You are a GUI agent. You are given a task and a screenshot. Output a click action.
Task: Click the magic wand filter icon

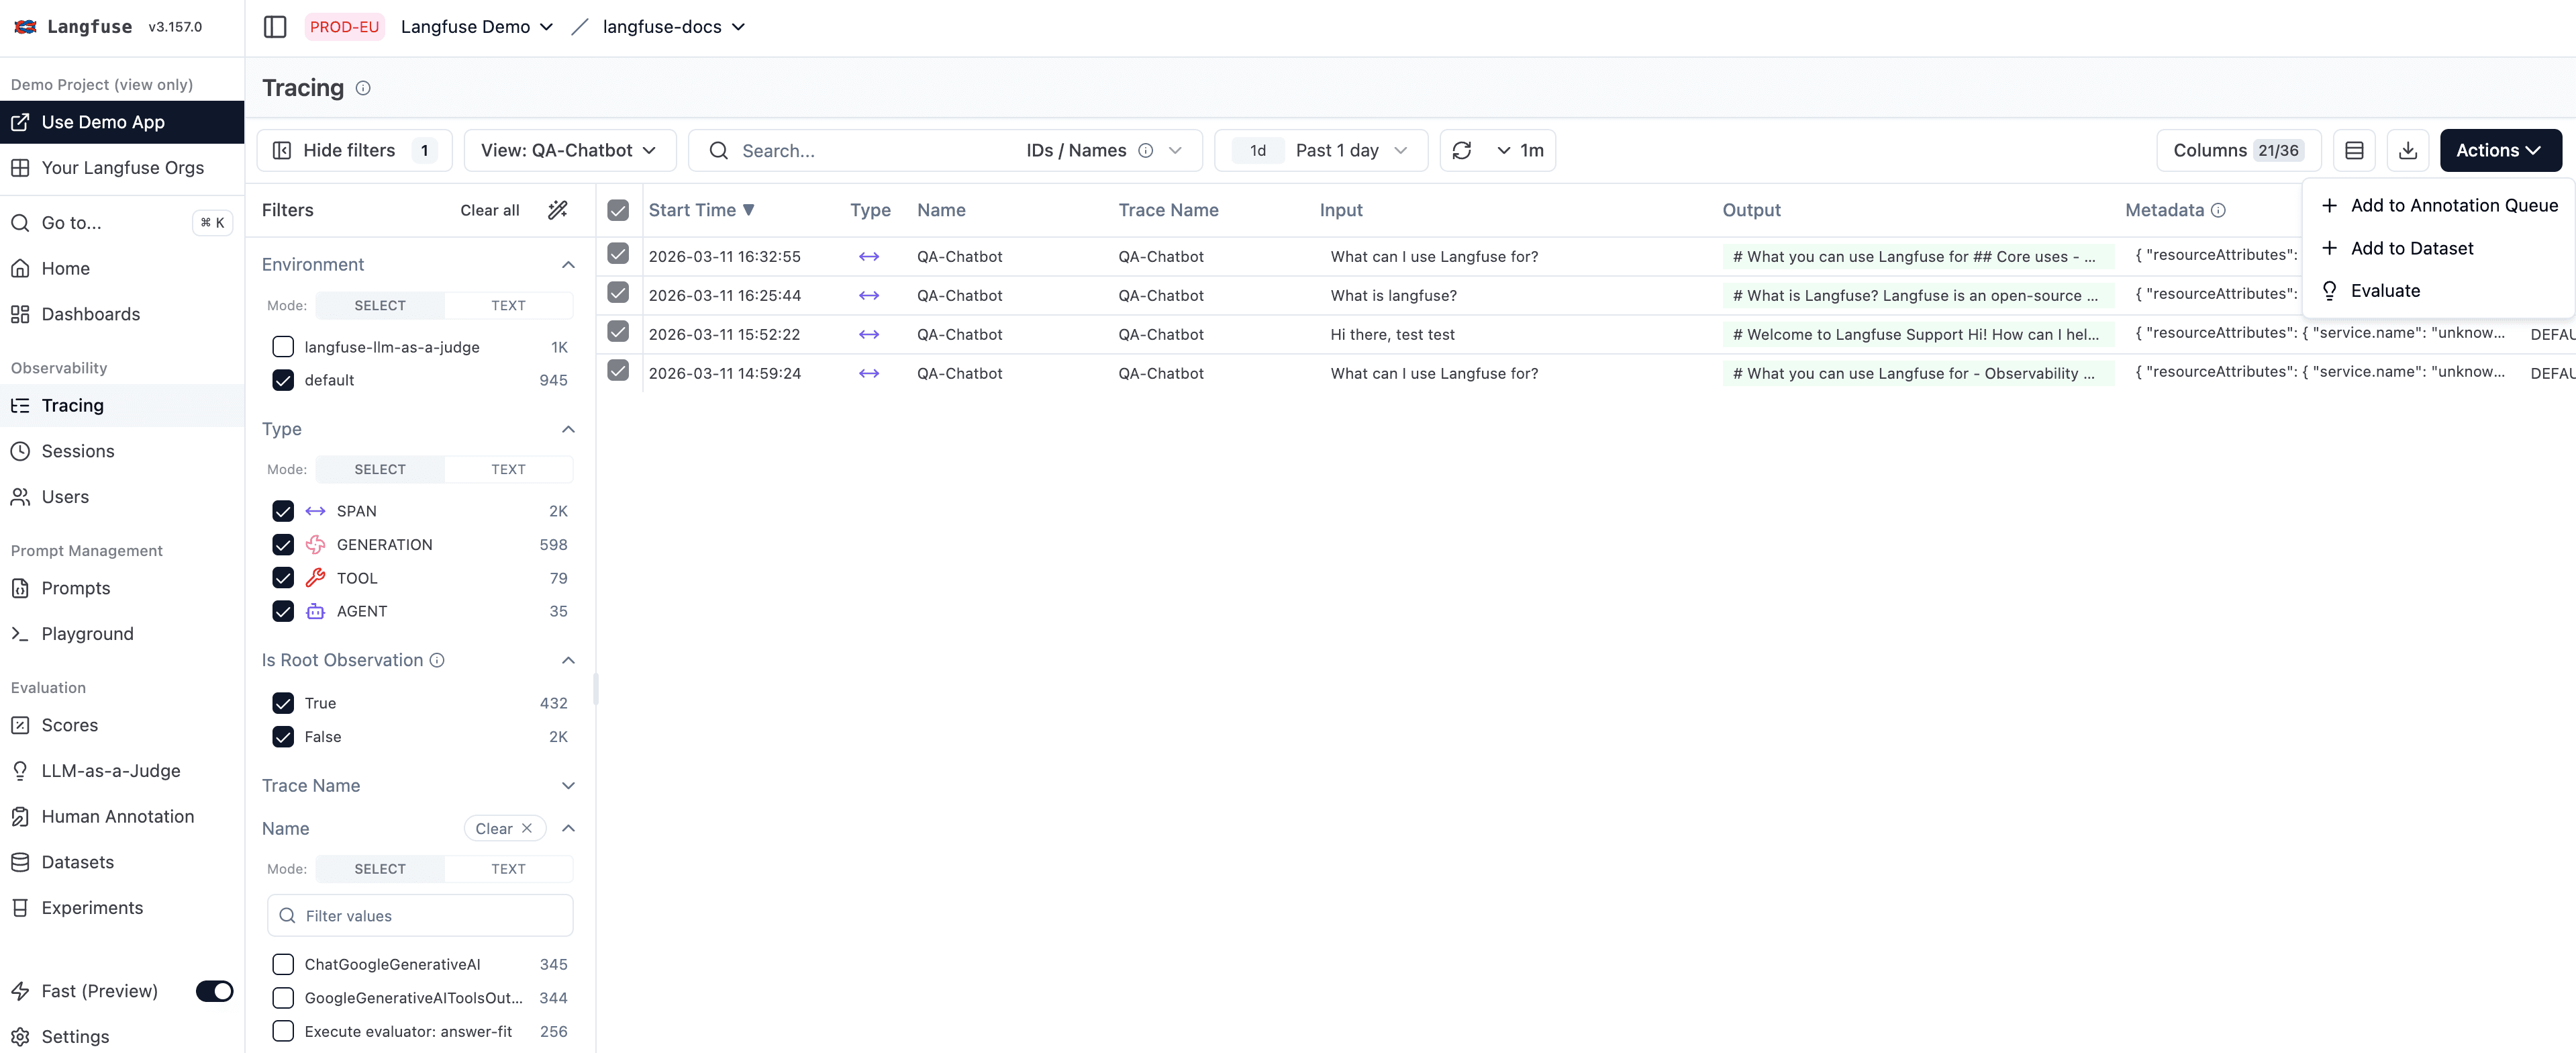point(558,210)
